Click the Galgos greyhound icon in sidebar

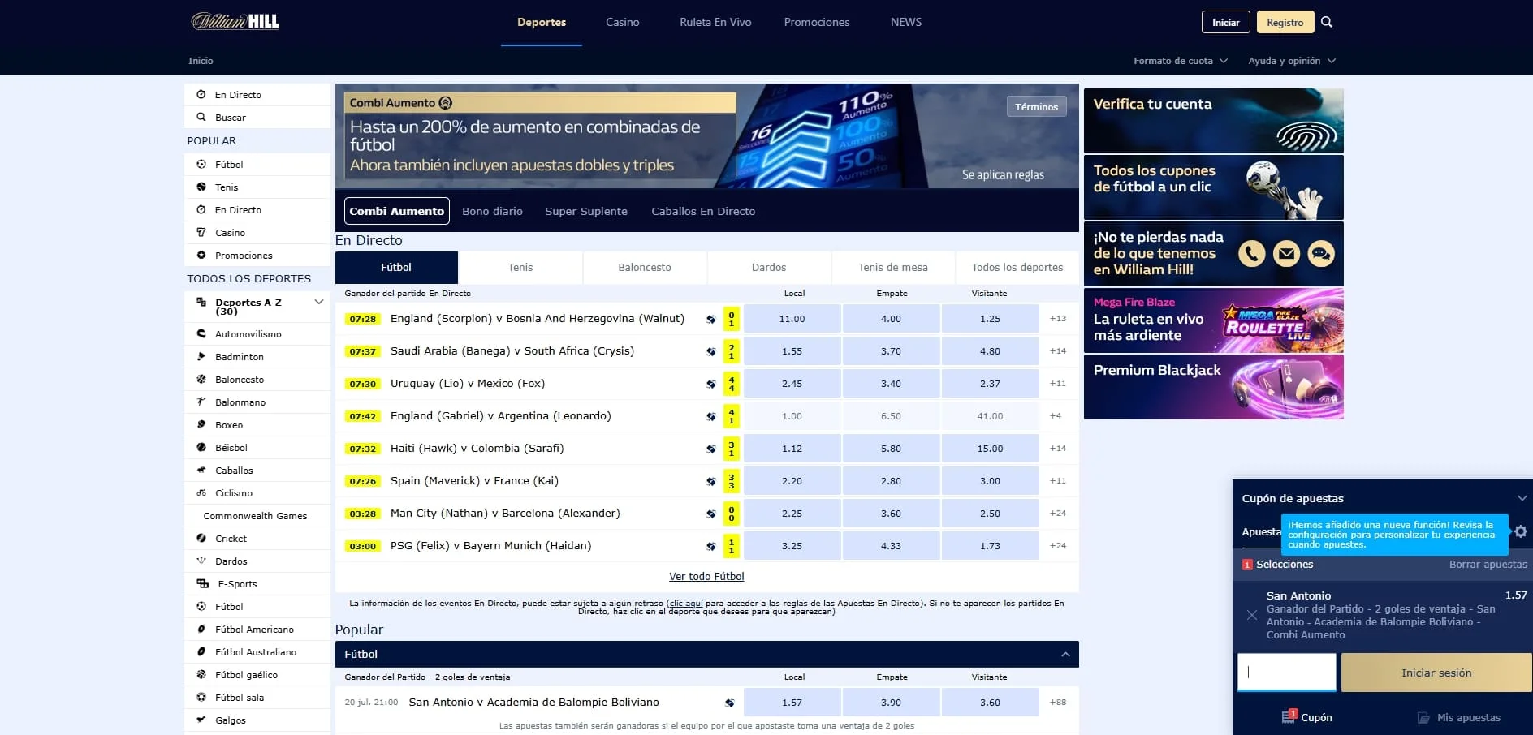(x=201, y=720)
